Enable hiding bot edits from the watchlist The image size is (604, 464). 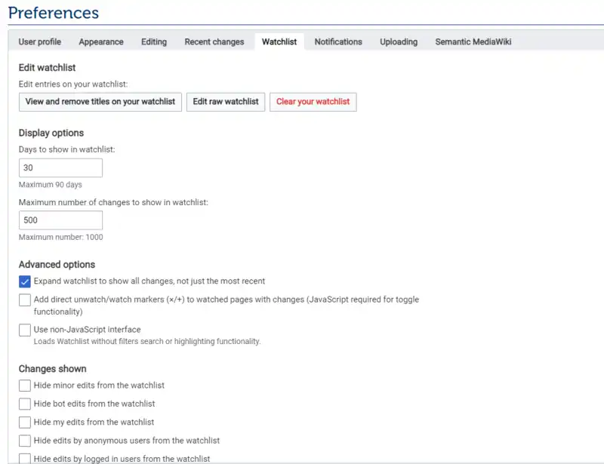click(x=24, y=404)
